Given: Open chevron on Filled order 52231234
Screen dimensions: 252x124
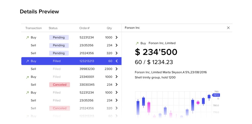Looking at the screenshot, I should (x=116, y=92).
